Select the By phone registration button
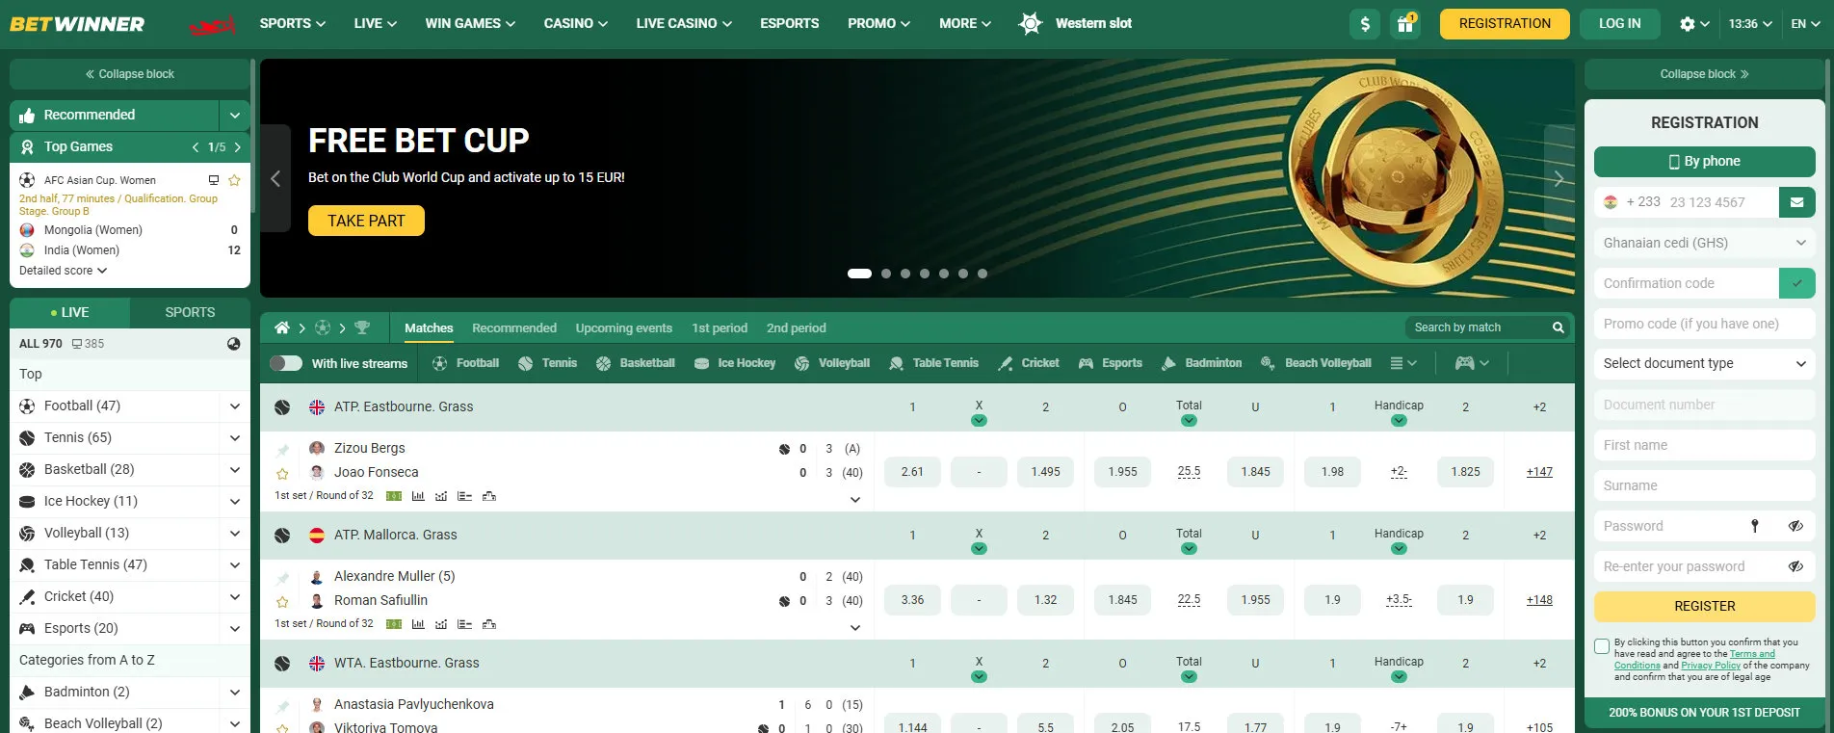This screenshot has height=733, width=1834. [x=1704, y=161]
